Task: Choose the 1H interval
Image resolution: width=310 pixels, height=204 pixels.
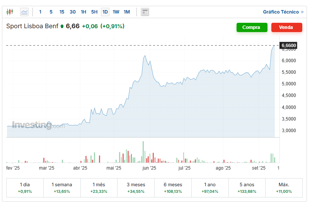Action: point(83,12)
